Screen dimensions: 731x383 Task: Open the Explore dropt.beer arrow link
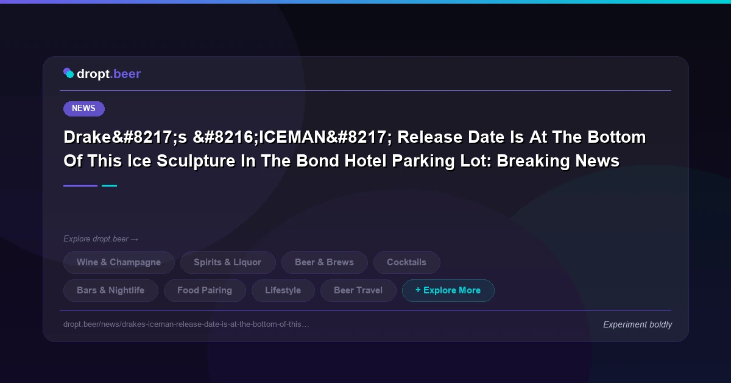tap(101, 239)
